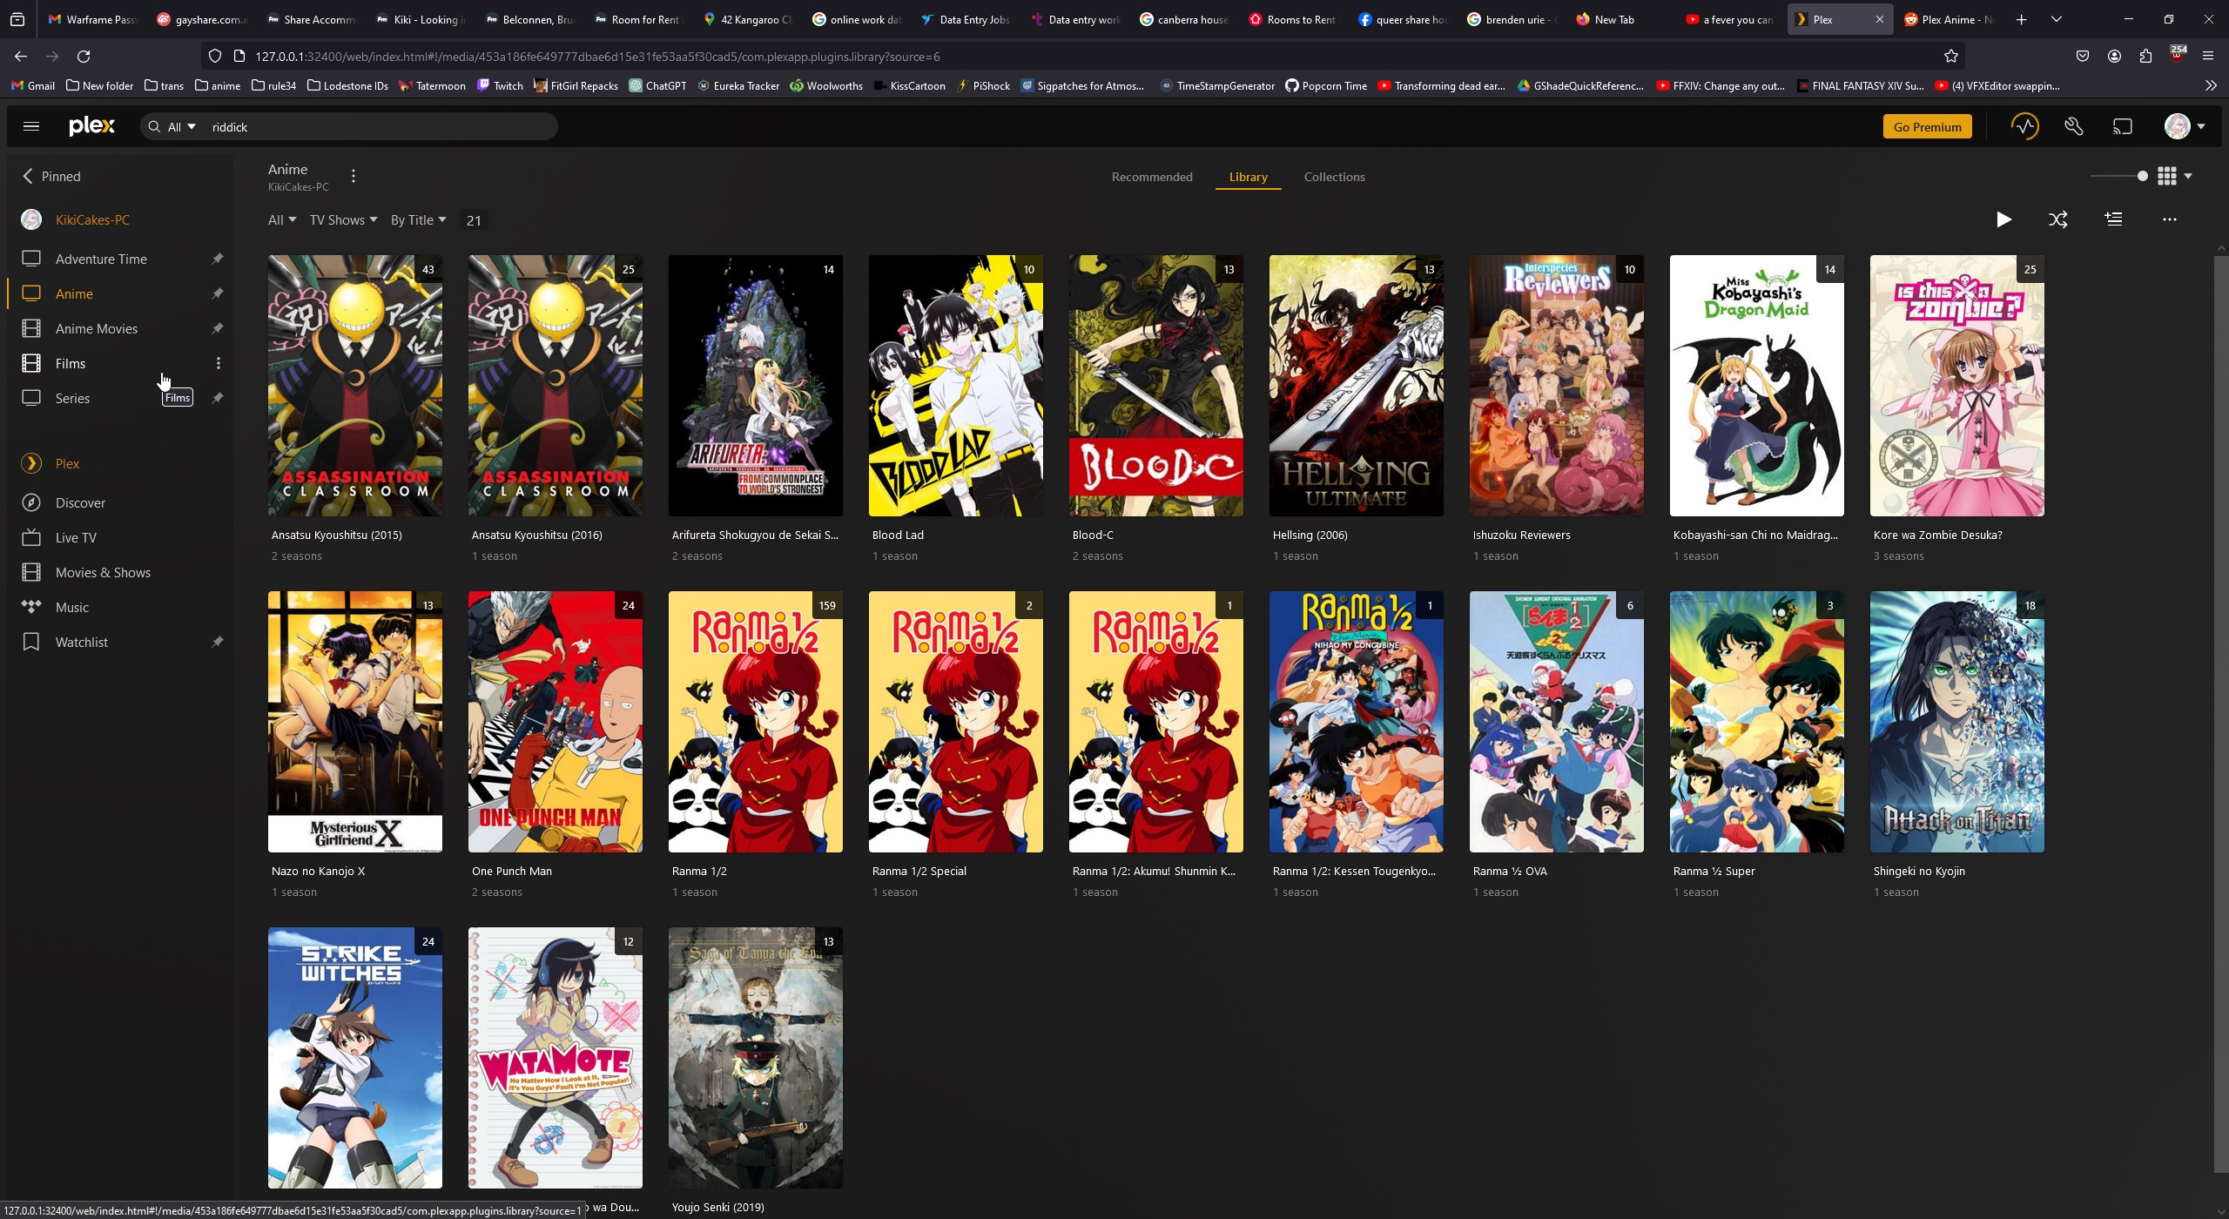Viewport: 2229px width, 1219px height.
Task: Open the Films library
Action: pos(71,363)
